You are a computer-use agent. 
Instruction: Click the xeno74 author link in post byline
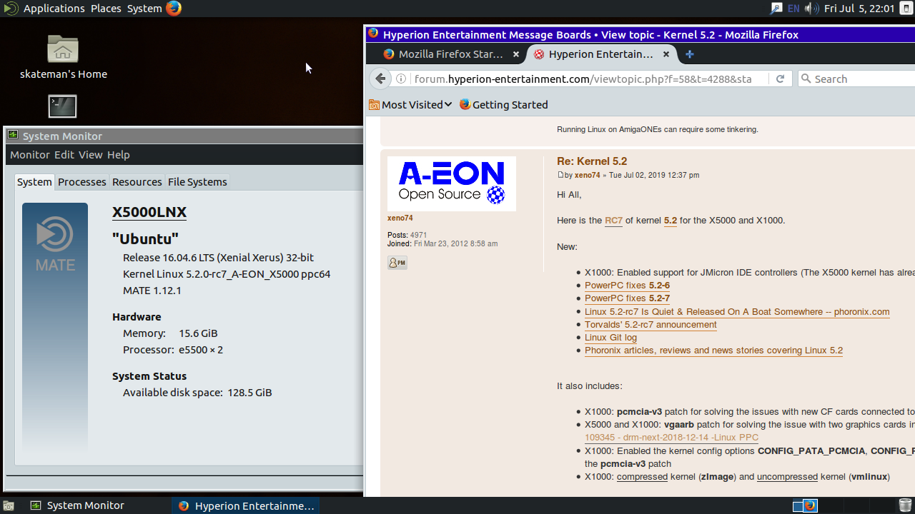tap(588, 175)
